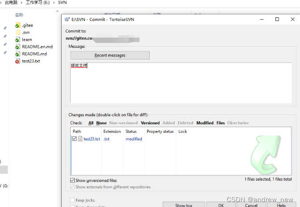Image resolution: width=300 pixels, height=207 pixels.
Task: Select the learn item name in Explorer
Action: [27, 40]
